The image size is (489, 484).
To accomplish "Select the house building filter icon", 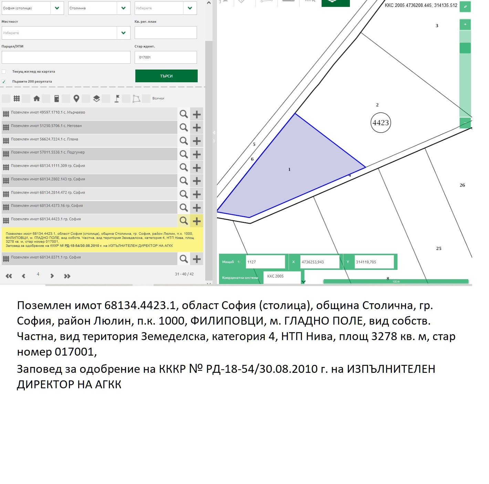I will coord(37,99).
